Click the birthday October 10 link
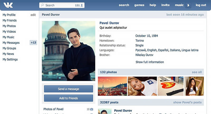Screen dimensions: 211x114 point(143,36)
